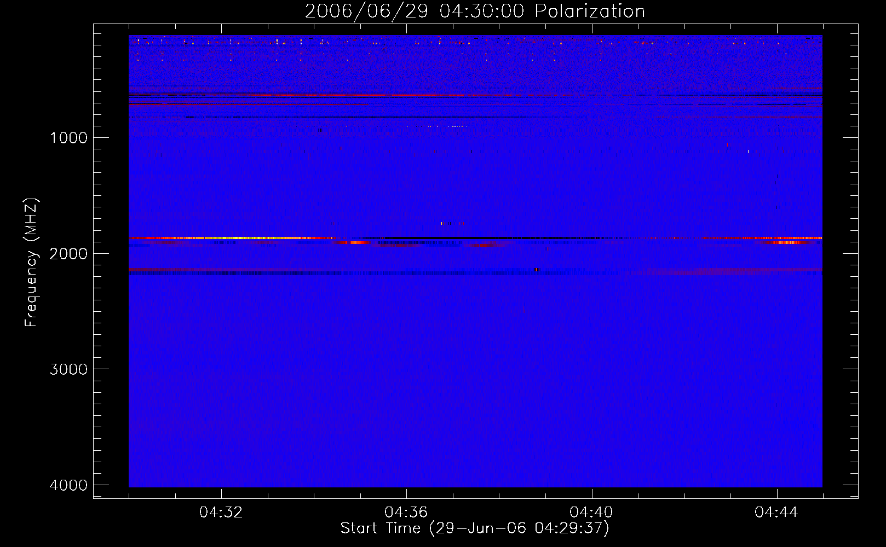Screen dimensions: 886x547
Task: Click the 04:32 time axis label
Action: (221, 512)
